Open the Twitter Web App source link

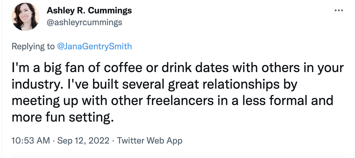(x=150, y=141)
